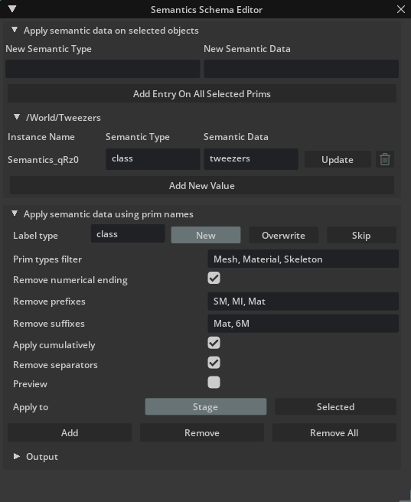Click the Prim types filter field
This screenshot has height=502, width=411.
point(303,259)
